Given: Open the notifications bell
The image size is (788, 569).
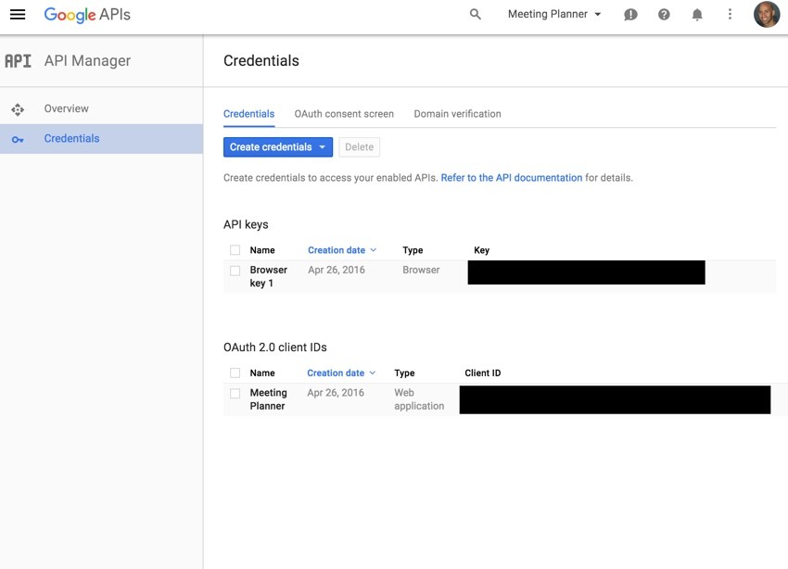Looking at the screenshot, I should 697,15.
